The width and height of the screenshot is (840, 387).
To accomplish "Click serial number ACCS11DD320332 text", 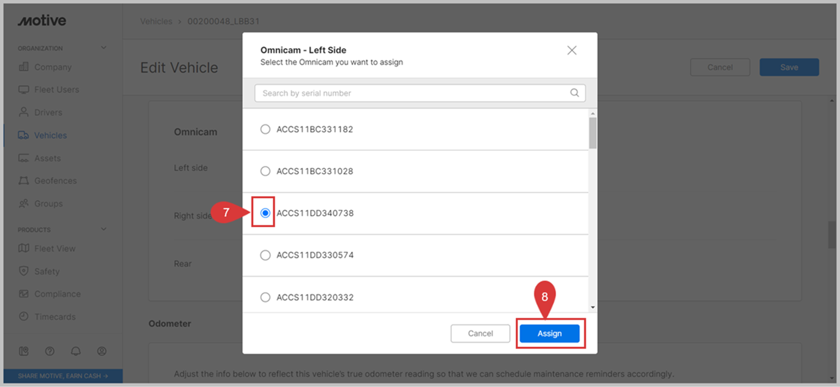I will [315, 297].
